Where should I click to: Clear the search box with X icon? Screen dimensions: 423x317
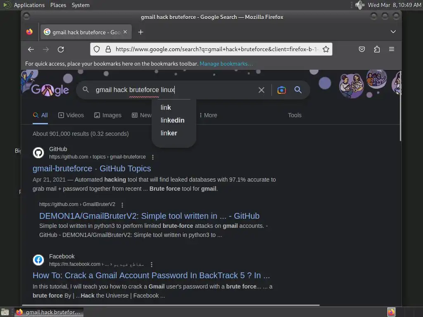click(x=261, y=90)
